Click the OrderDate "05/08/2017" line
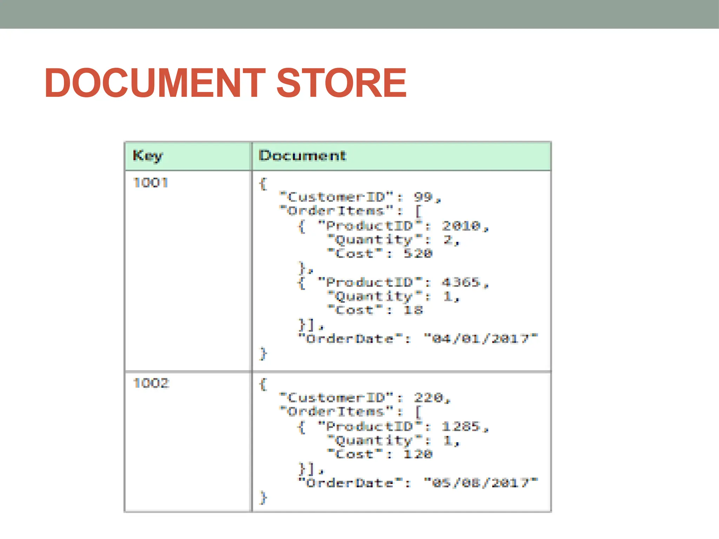This screenshot has height=539, width=719. pyautogui.click(x=418, y=483)
